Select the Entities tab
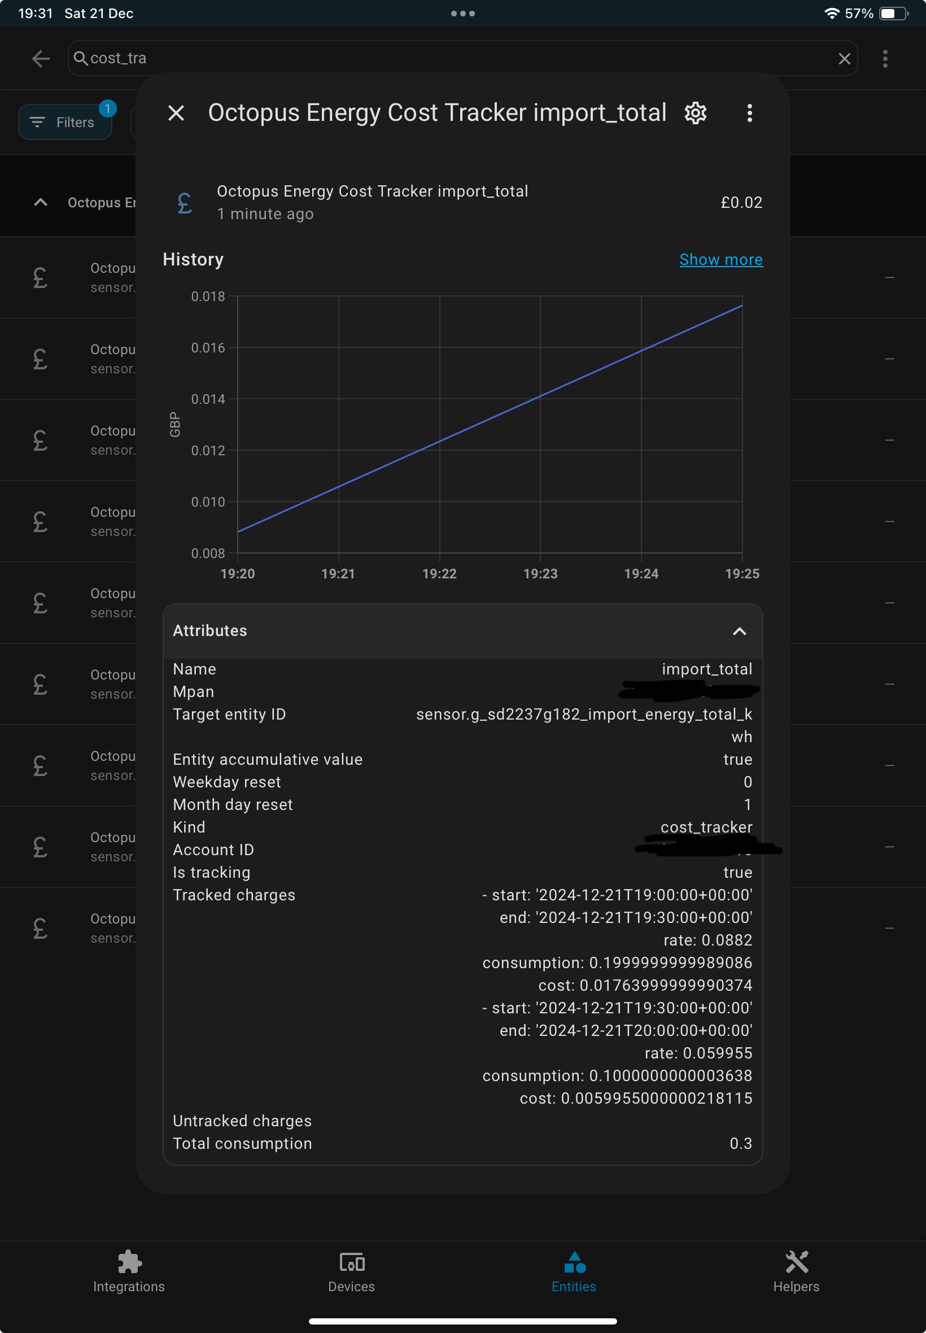Image resolution: width=926 pixels, height=1333 pixels. tap(573, 1271)
